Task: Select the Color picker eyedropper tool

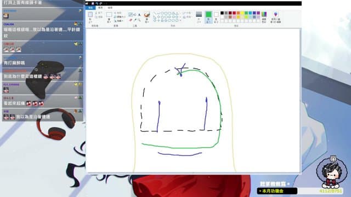Action: (135, 20)
